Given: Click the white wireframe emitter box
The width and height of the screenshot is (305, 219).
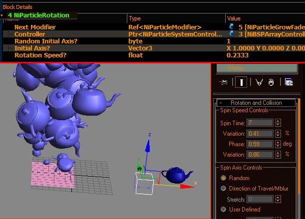Looking at the screenshot, I should tap(144, 184).
